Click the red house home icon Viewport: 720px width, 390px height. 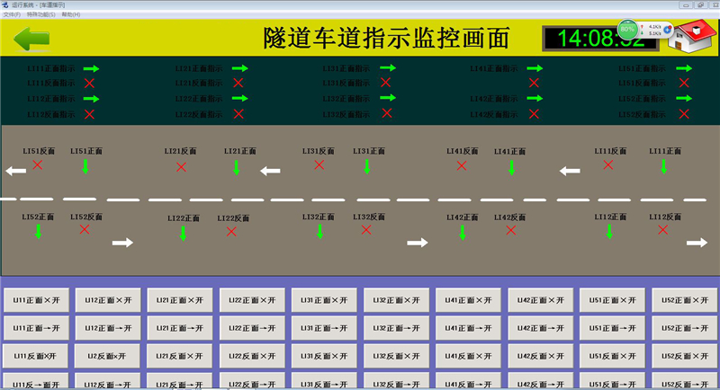pyautogui.click(x=697, y=38)
